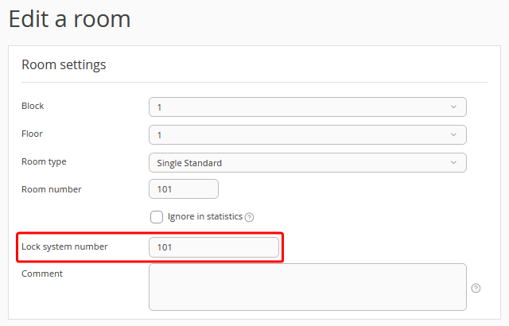Click the 'Floor' field label
Screen dimensions: 509x326
[x=33, y=134]
